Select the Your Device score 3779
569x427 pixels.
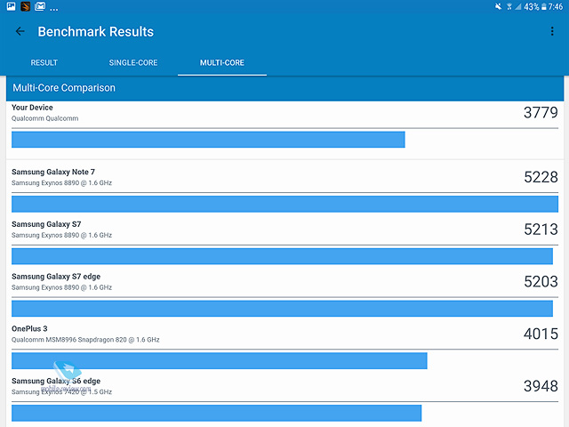tap(541, 113)
